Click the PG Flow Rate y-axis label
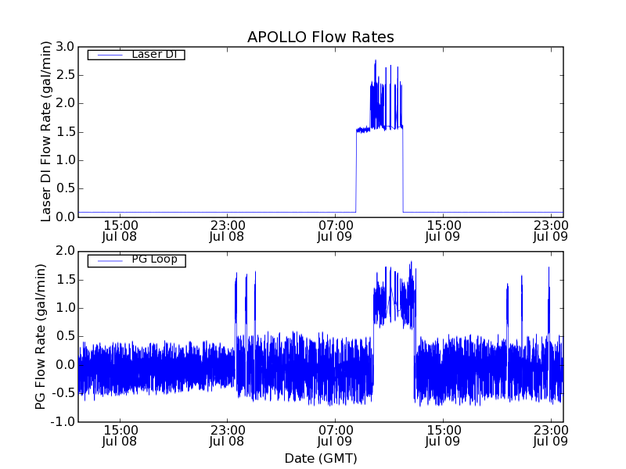The image size is (626, 469). pyautogui.click(x=41, y=336)
